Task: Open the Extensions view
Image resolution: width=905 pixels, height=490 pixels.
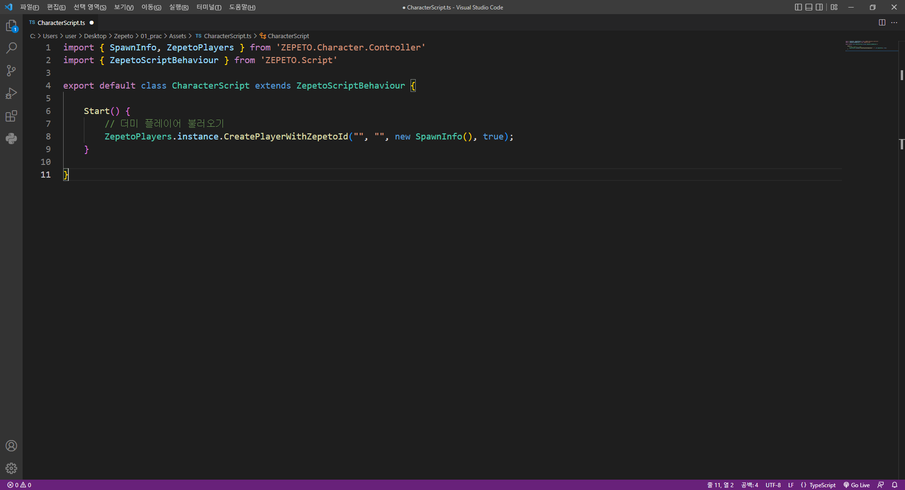Action: coord(11,116)
